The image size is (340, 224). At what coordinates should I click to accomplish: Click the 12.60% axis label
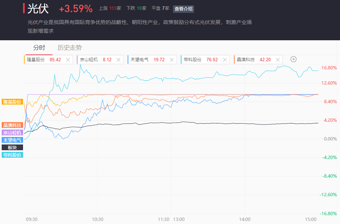(x=329, y=83)
